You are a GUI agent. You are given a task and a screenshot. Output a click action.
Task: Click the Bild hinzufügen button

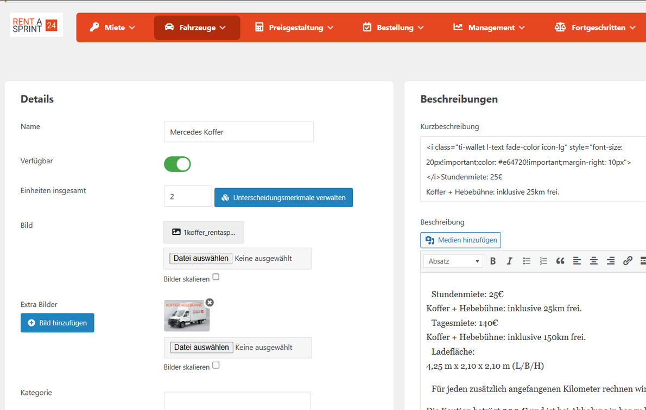pos(58,323)
